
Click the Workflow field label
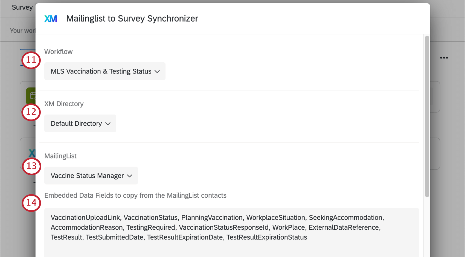58,52
